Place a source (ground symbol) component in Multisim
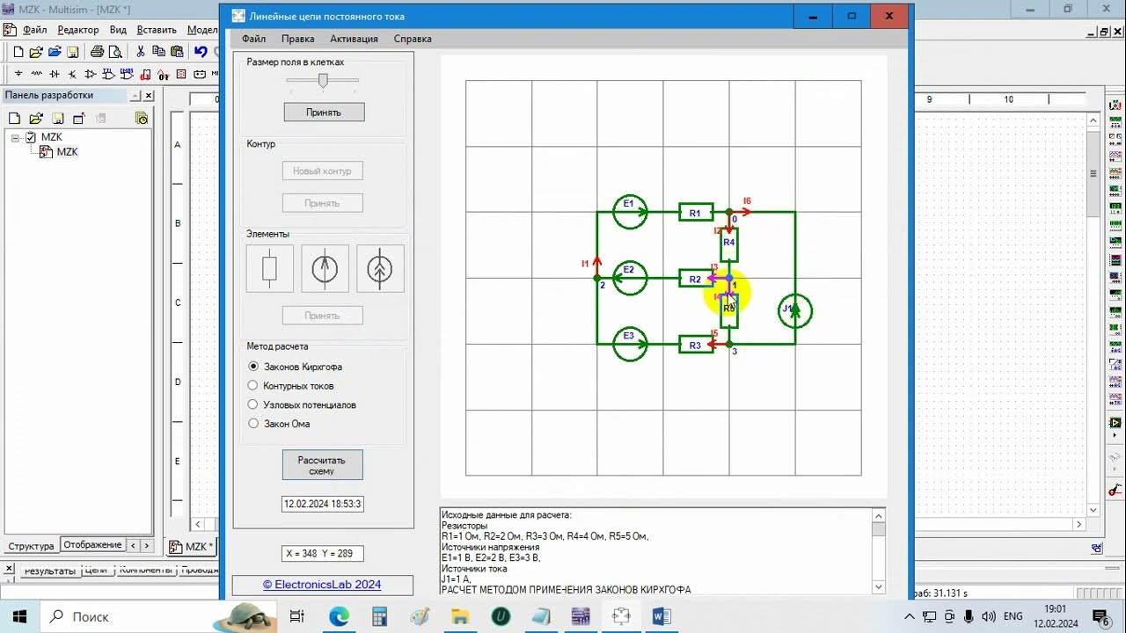 [18, 74]
